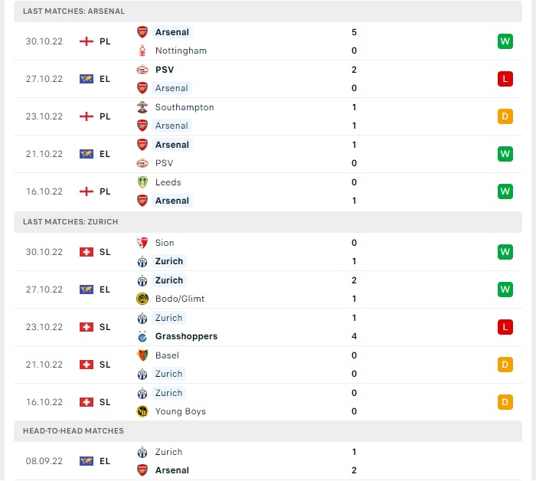Click the Young Boys club crest icon
The image size is (536, 481).
coord(142,411)
